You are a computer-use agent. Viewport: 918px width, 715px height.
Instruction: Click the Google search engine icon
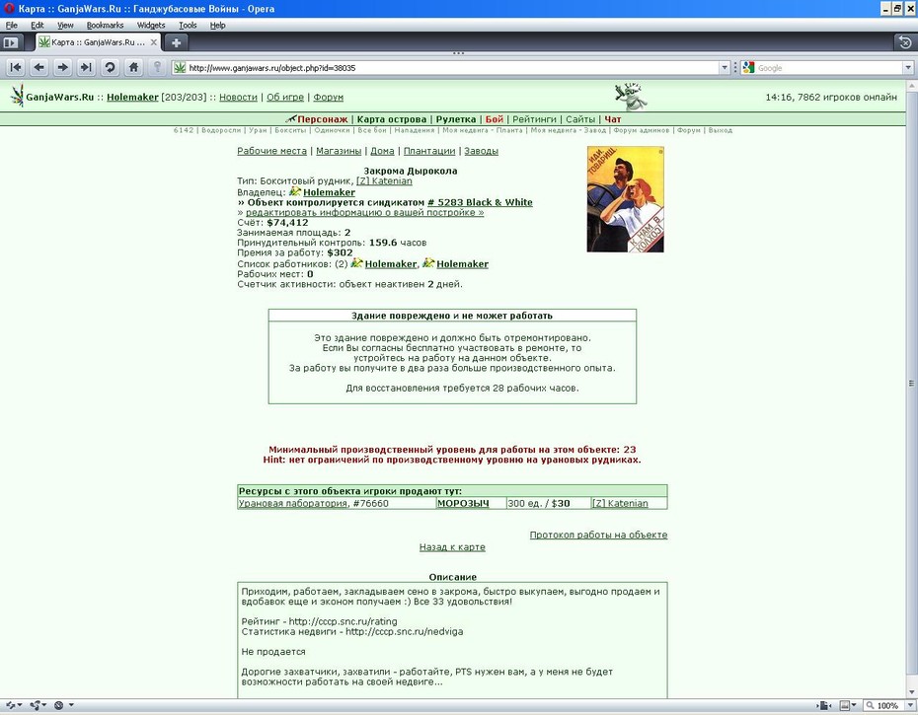point(748,68)
